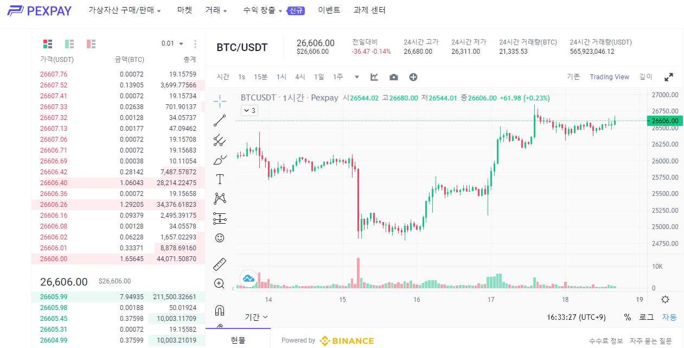
Task: Open the chart settings gear
Action: [x=664, y=299]
